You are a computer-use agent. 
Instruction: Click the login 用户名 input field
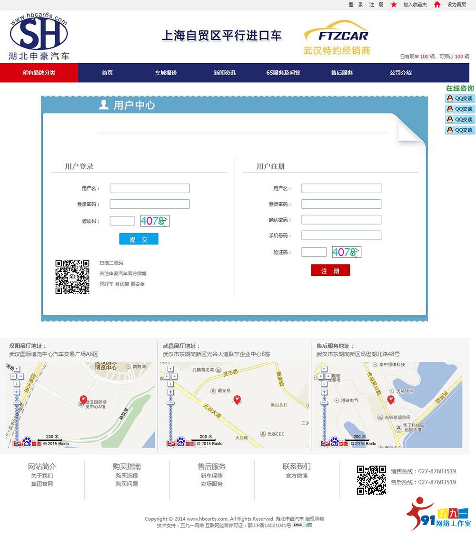149,188
